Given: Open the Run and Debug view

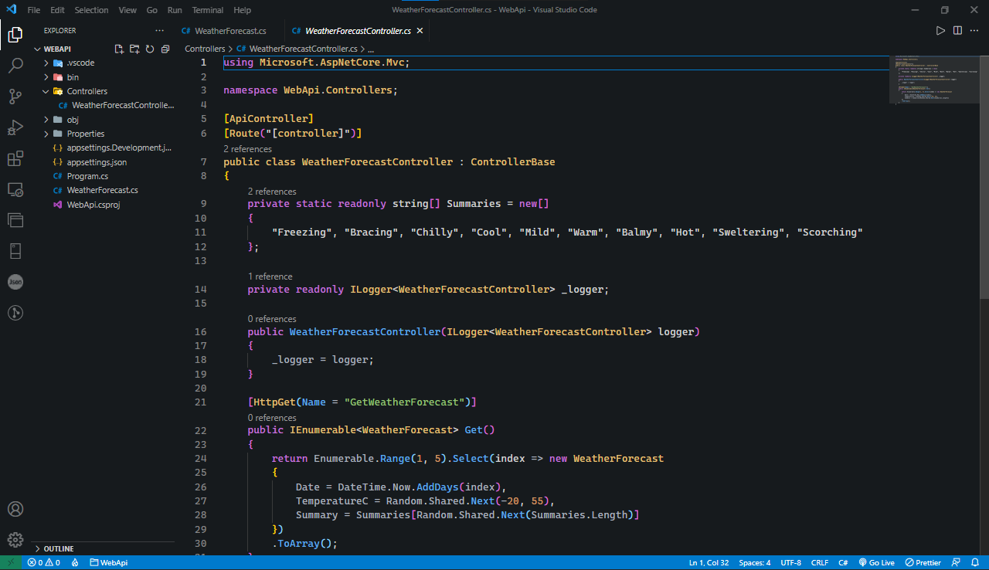Looking at the screenshot, I should [x=15, y=127].
